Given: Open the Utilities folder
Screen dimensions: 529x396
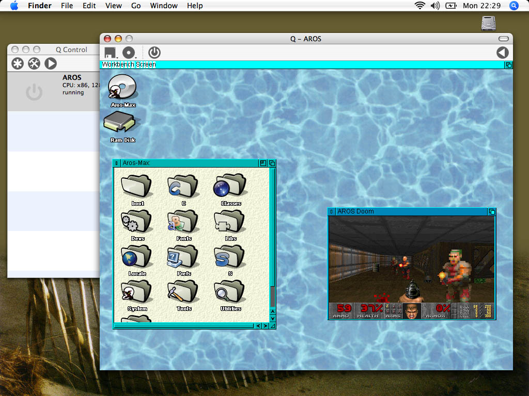Looking at the screenshot, I should [x=230, y=294].
